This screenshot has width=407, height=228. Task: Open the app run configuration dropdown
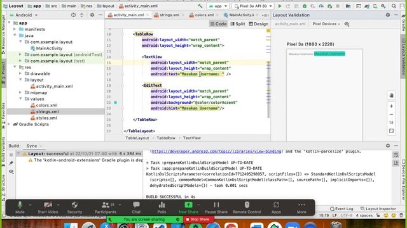pos(218,6)
